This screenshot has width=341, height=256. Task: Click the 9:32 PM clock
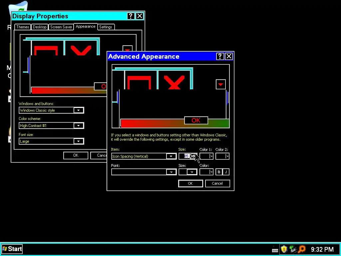pos(322,249)
